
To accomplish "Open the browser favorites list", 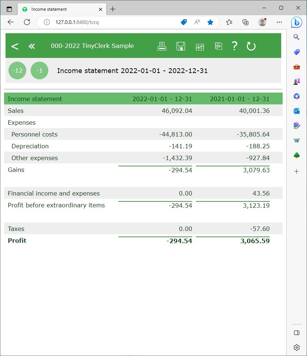I will pos(229,22).
